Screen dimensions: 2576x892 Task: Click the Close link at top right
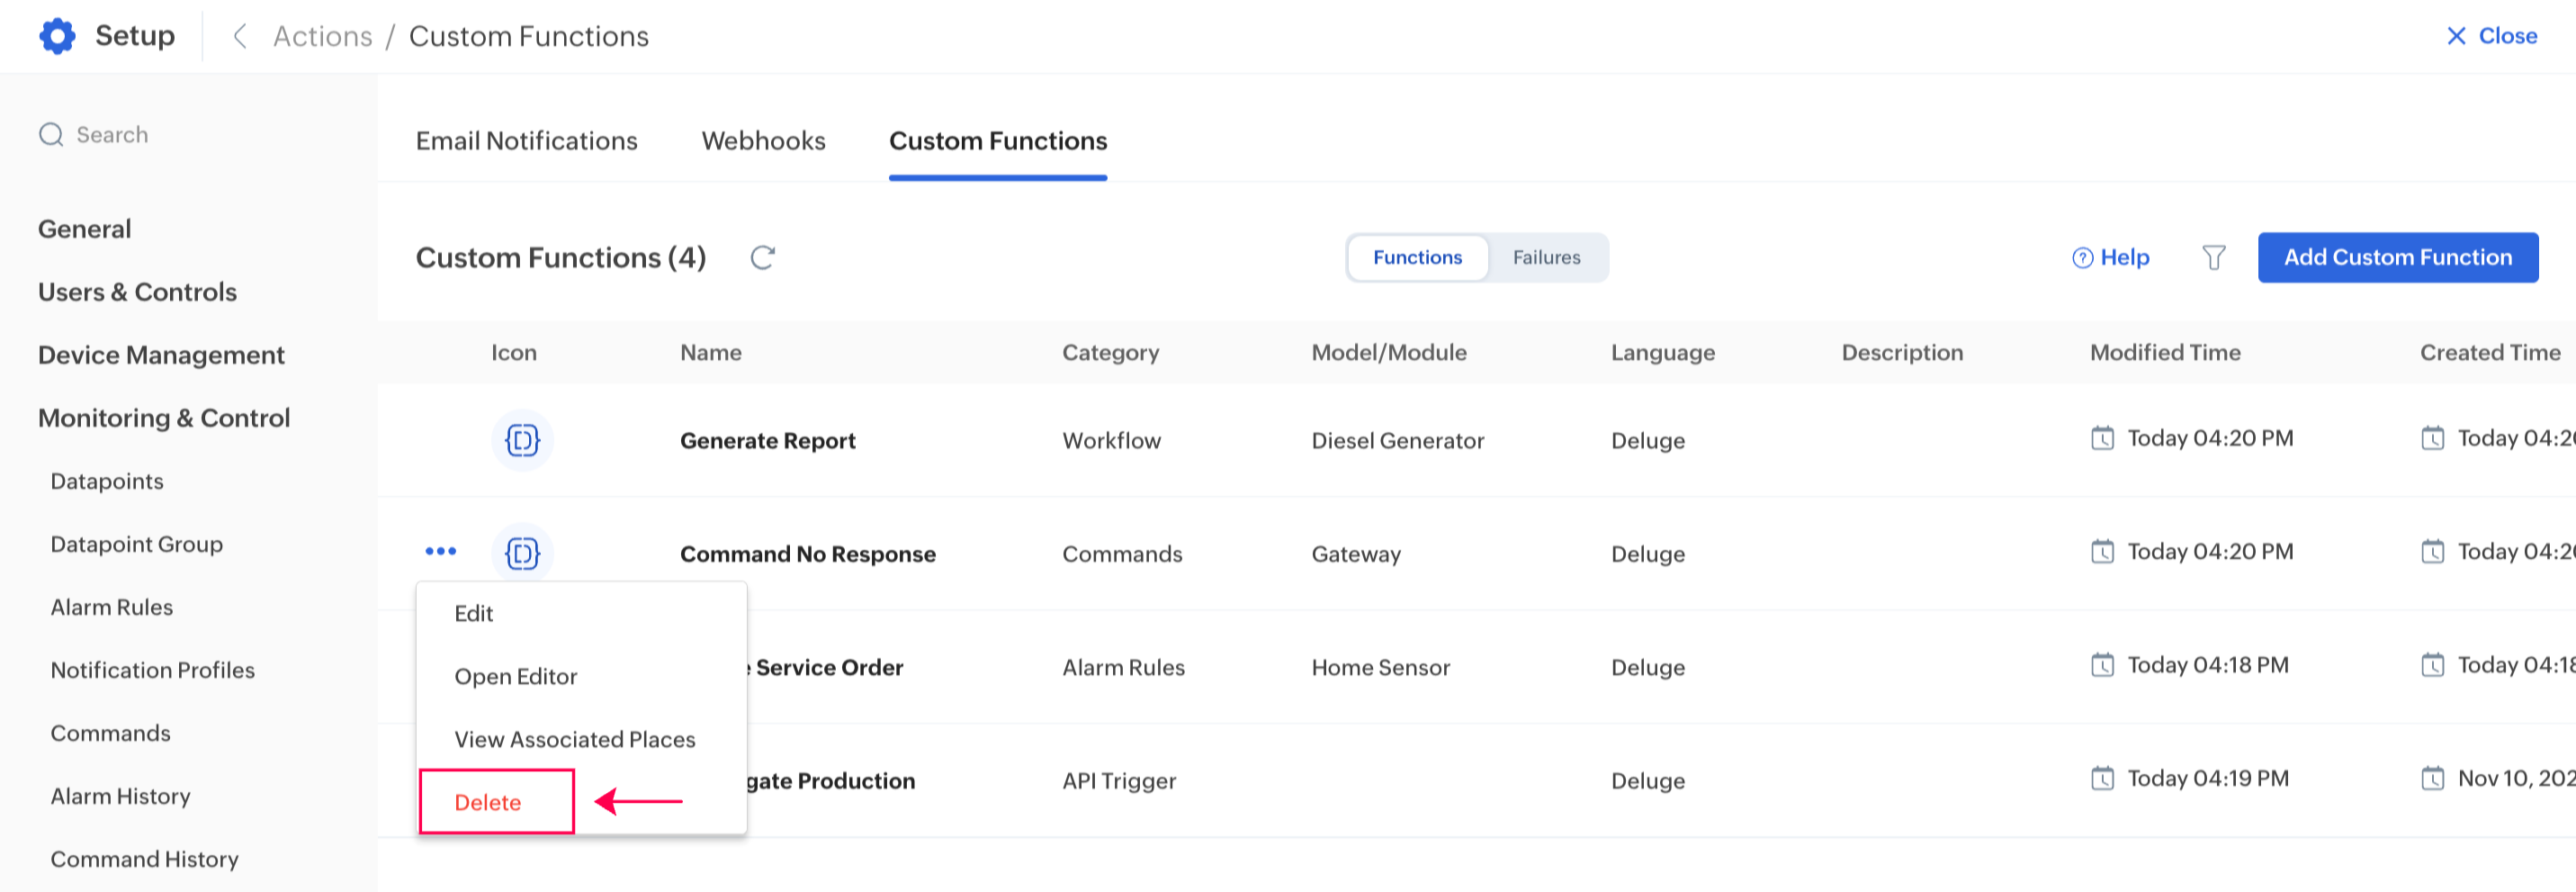pyautogui.click(x=2491, y=36)
